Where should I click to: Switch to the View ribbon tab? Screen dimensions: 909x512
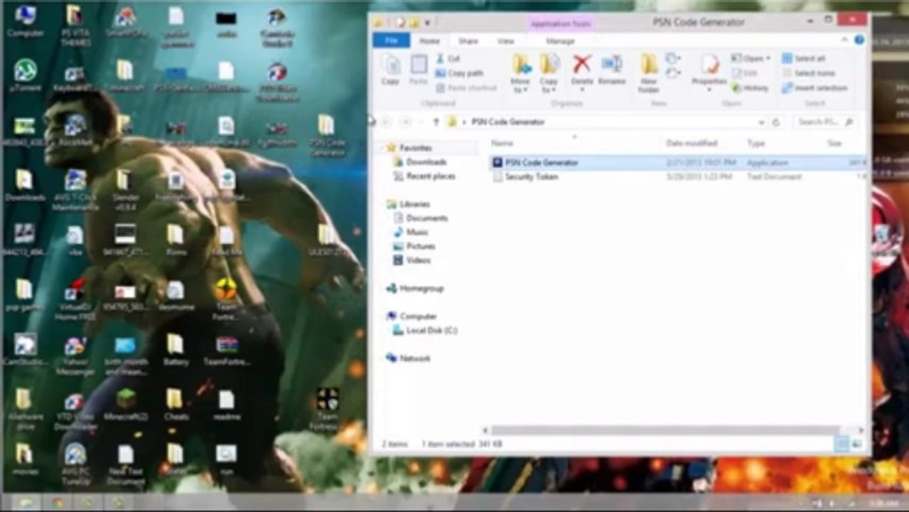(x=505, y=41)
